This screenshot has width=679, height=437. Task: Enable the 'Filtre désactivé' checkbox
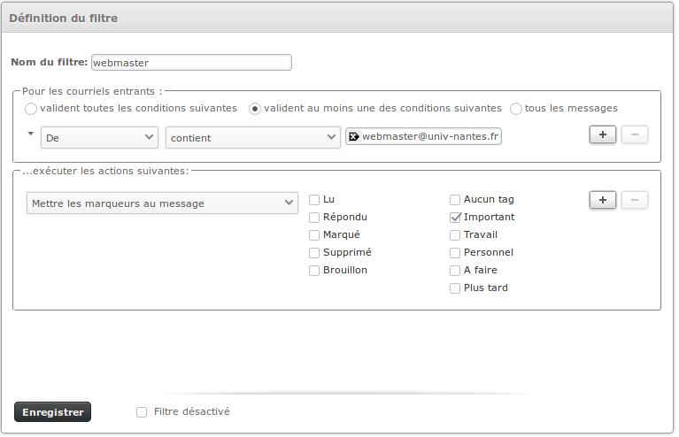[142, 412]
